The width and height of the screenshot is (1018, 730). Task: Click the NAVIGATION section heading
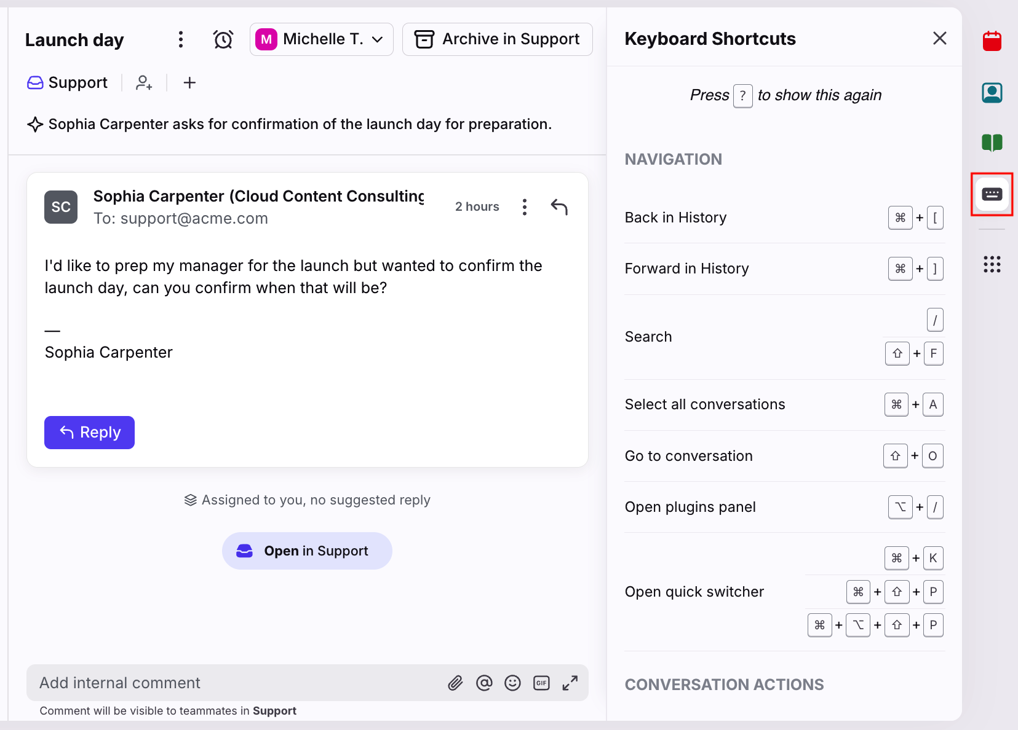673,159
